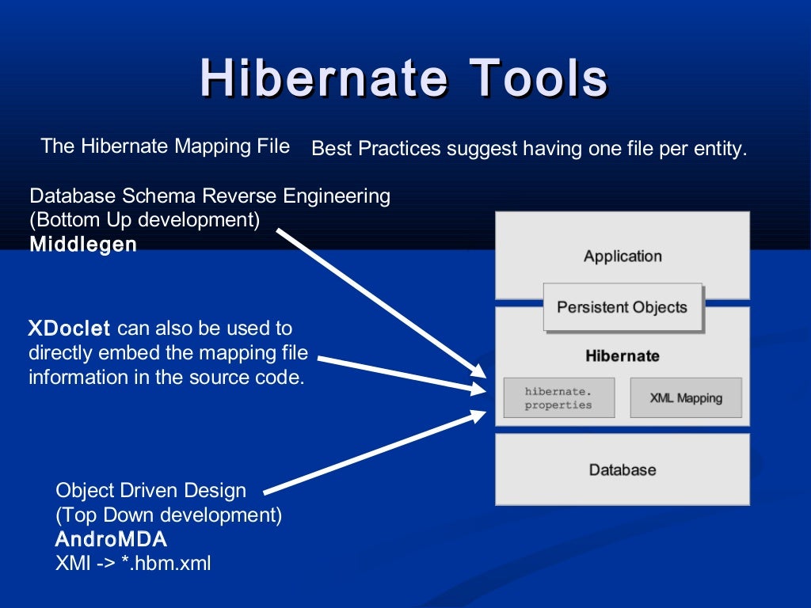
Task: Click the bold XDoclet word
Action: [x=69, y=329]
